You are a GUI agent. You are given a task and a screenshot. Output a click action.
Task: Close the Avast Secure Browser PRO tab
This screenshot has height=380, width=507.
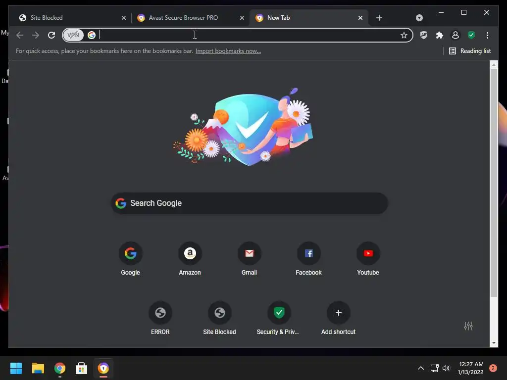tap(242, 18)
